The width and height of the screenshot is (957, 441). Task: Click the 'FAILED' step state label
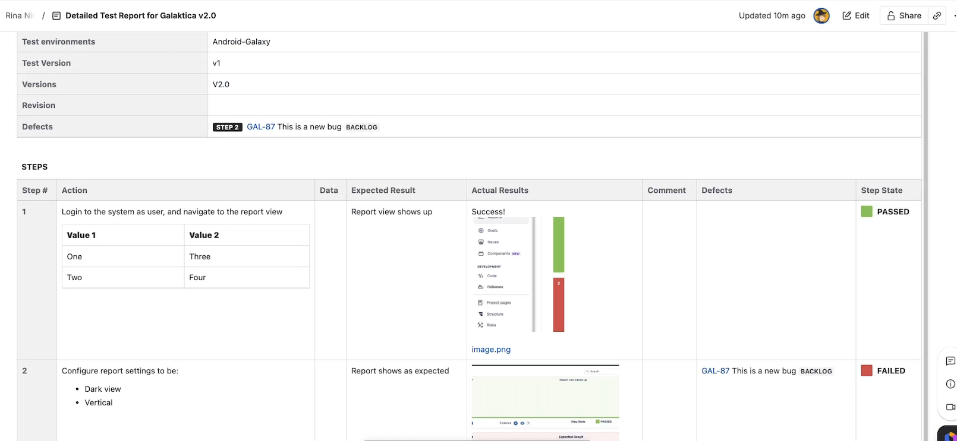891,371
